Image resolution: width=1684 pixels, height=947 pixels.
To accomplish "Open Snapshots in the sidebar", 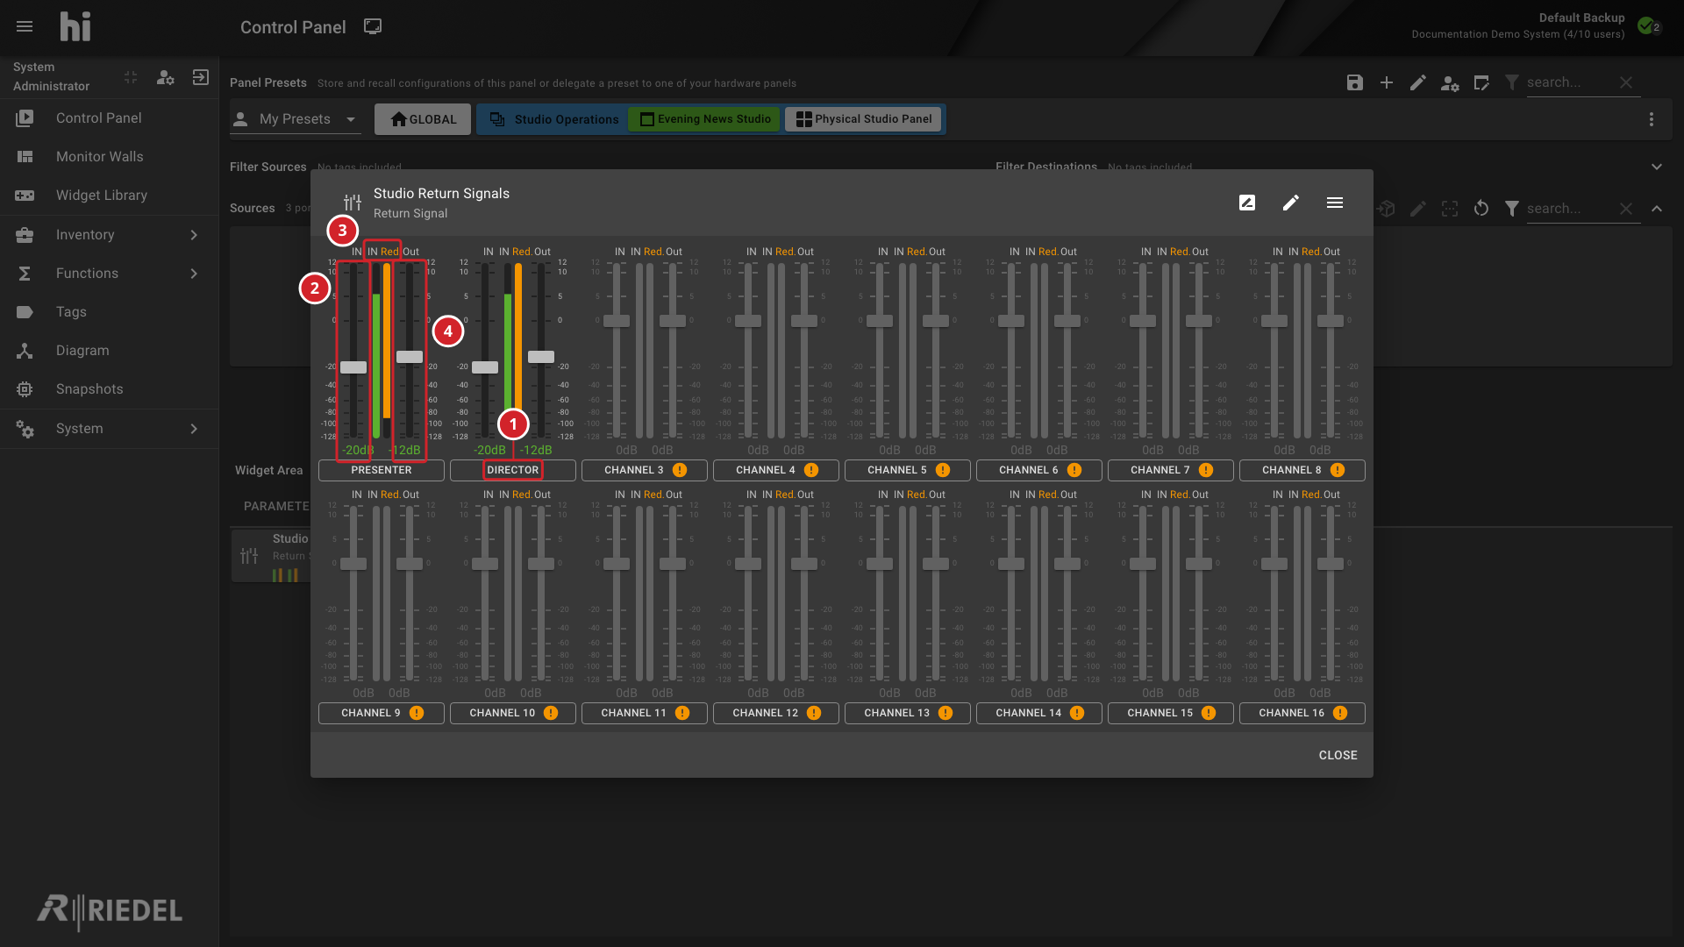I will point(110,389).
